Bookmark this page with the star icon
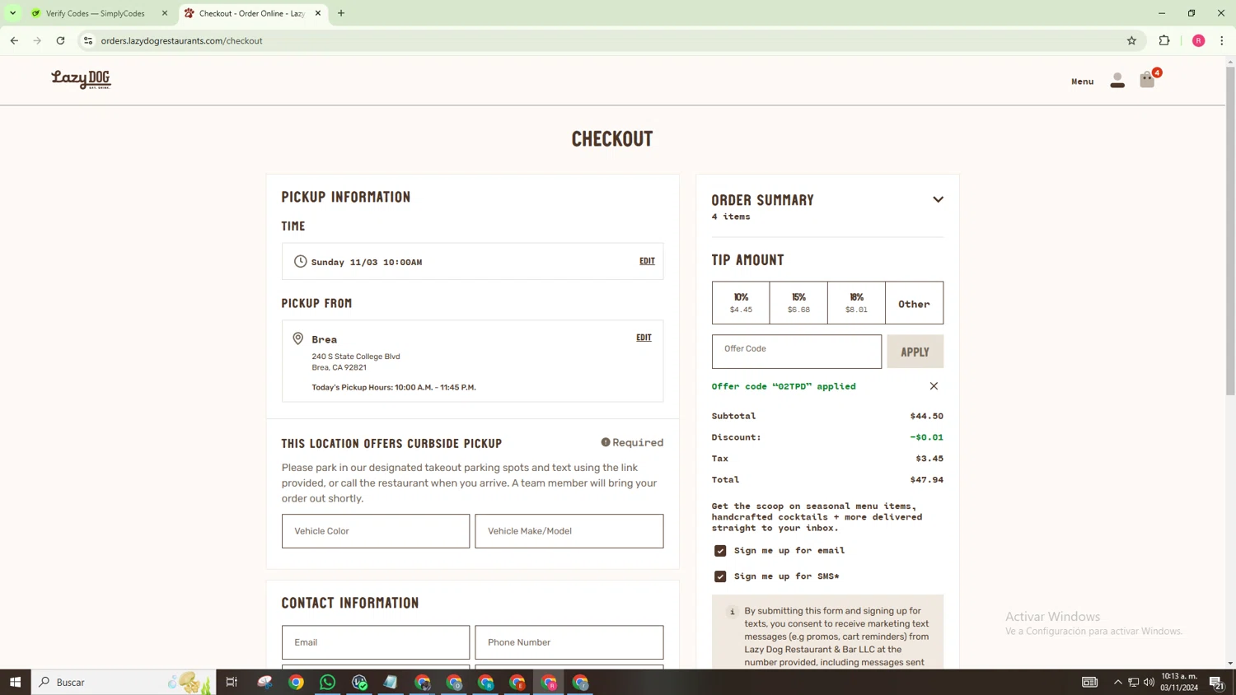 click(1131, 40)
